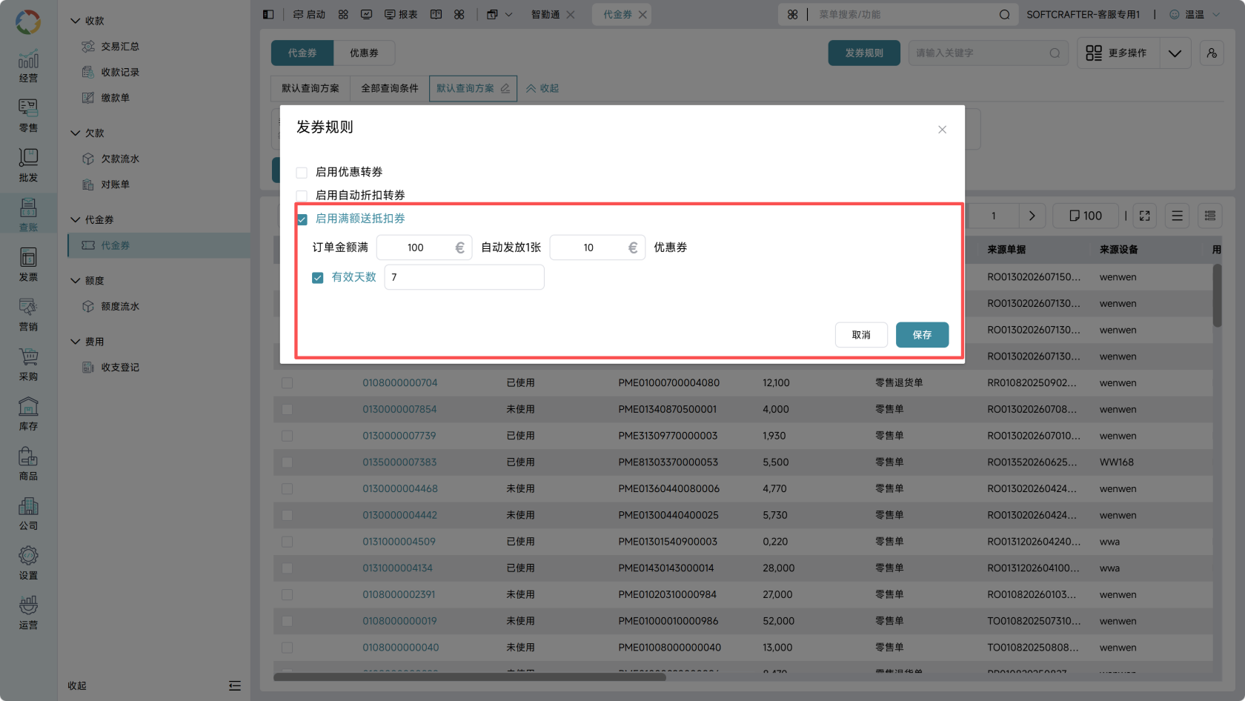Click the user icon beside 更多操作
Screen dimensions: 1245x701
tap(1212, 53)
